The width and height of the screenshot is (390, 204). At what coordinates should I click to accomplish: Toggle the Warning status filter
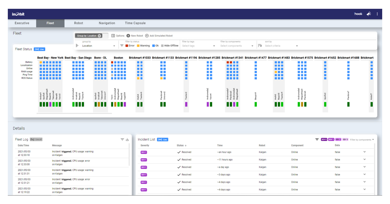143,46
